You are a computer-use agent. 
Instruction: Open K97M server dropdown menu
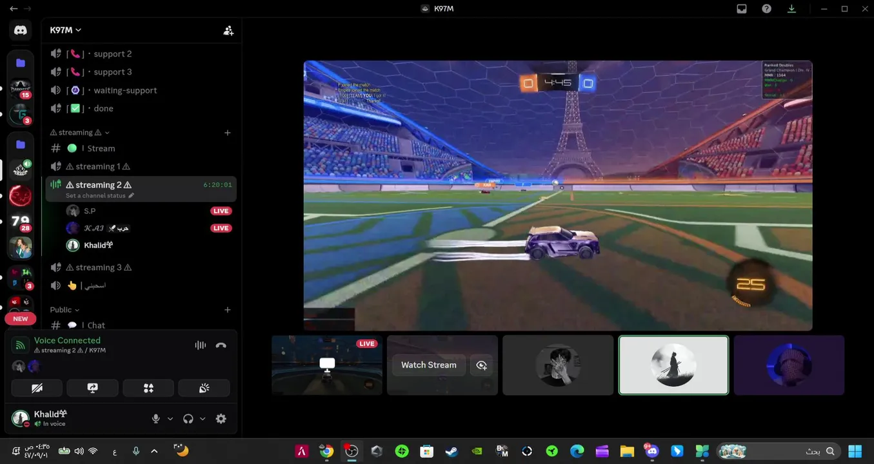tap(66, 30)
